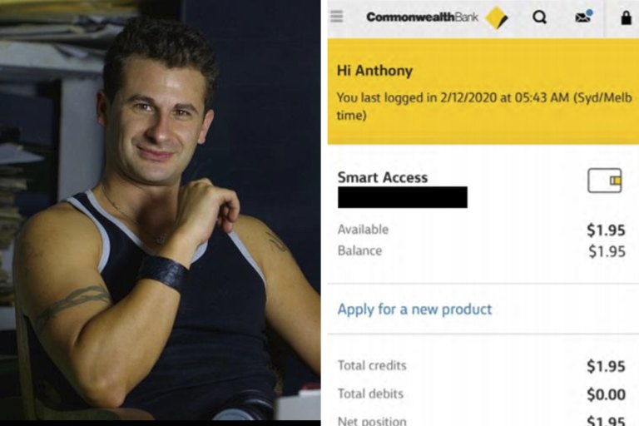Click the search magnifier icon
The image size is (639, 426).
(539, 17)
